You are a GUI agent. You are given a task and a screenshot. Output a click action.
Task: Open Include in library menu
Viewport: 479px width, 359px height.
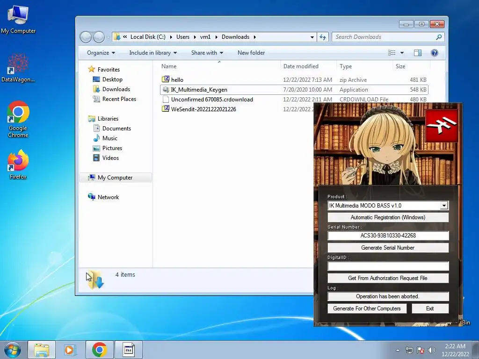pyautogui.click(x=153, y=53)
